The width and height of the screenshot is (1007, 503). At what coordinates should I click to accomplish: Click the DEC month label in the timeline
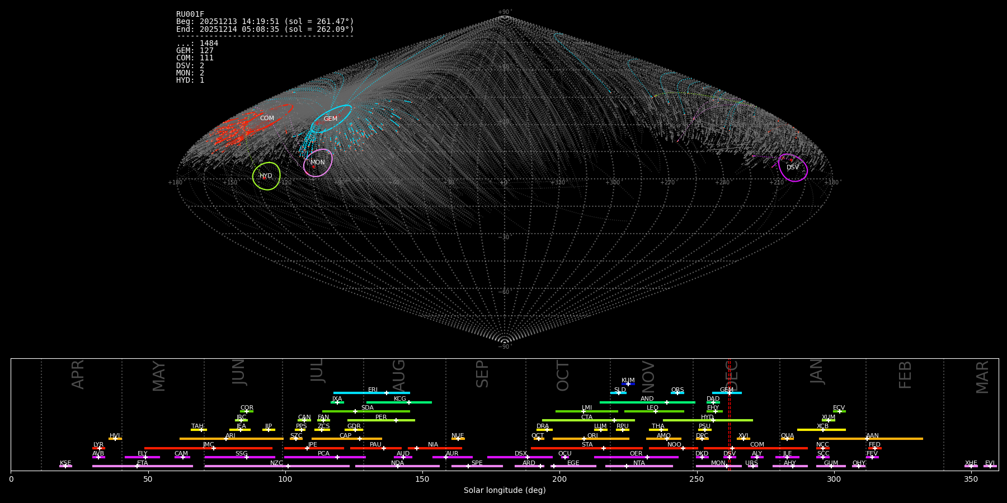[x=732, y=375]
